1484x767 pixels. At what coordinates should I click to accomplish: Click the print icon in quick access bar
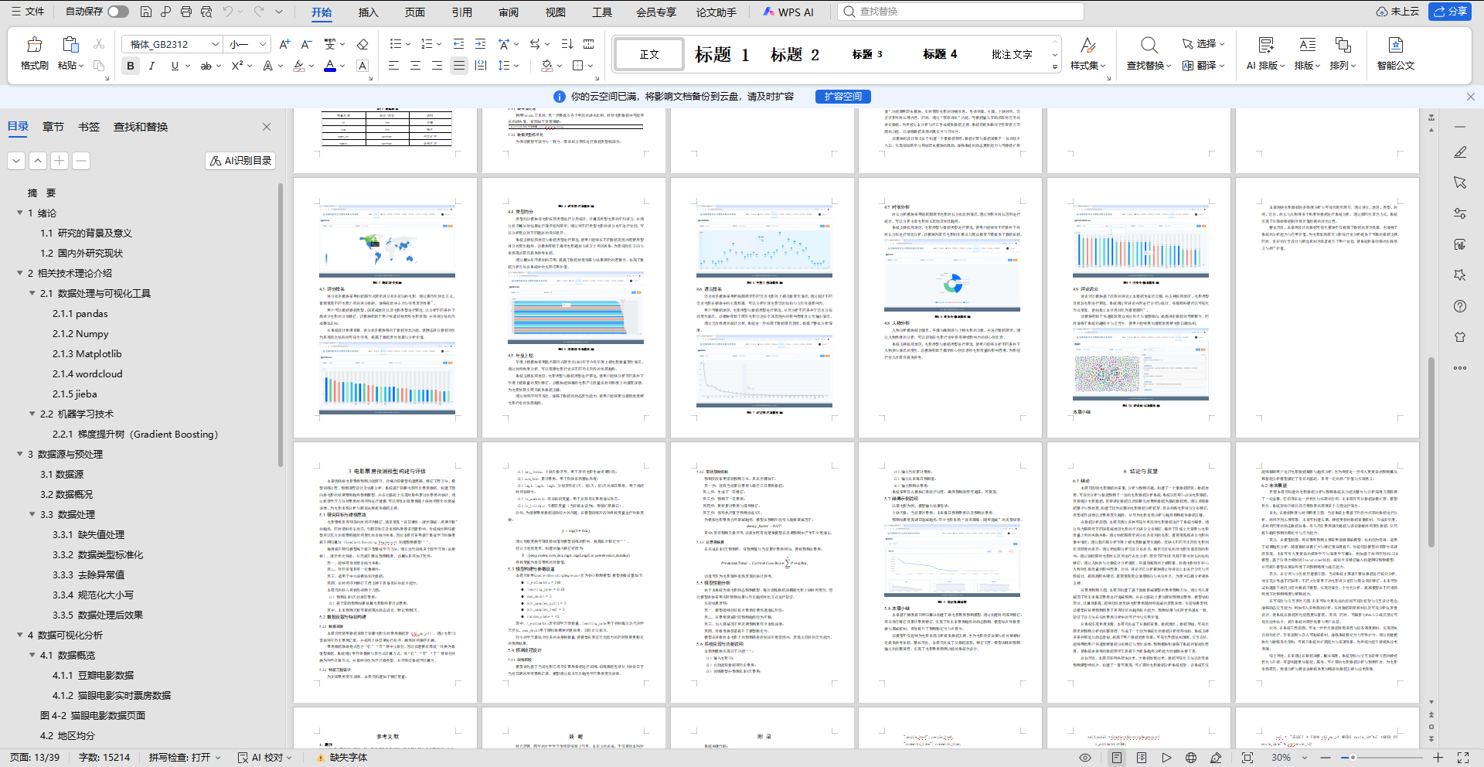point(186,12)
